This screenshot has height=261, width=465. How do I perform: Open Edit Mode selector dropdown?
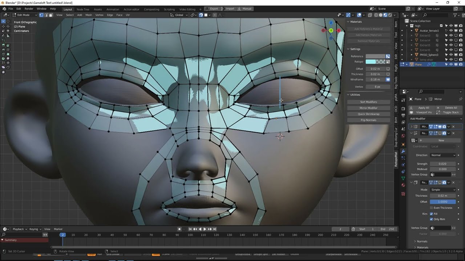pyautogui.click(x=25, y=15)
